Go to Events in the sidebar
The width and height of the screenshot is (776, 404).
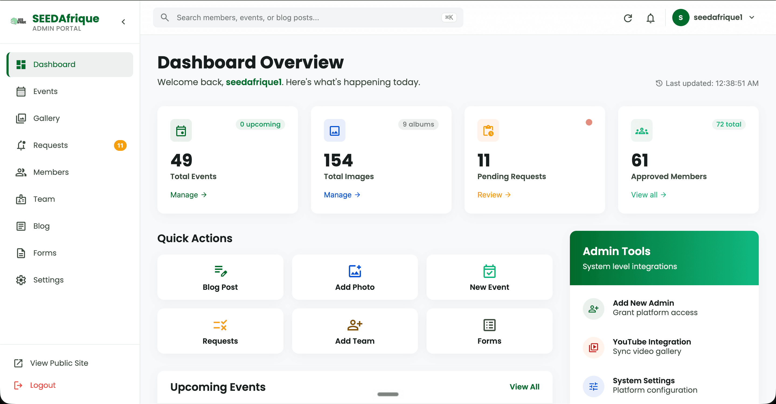pyautogui.click(x=70, y=91)
